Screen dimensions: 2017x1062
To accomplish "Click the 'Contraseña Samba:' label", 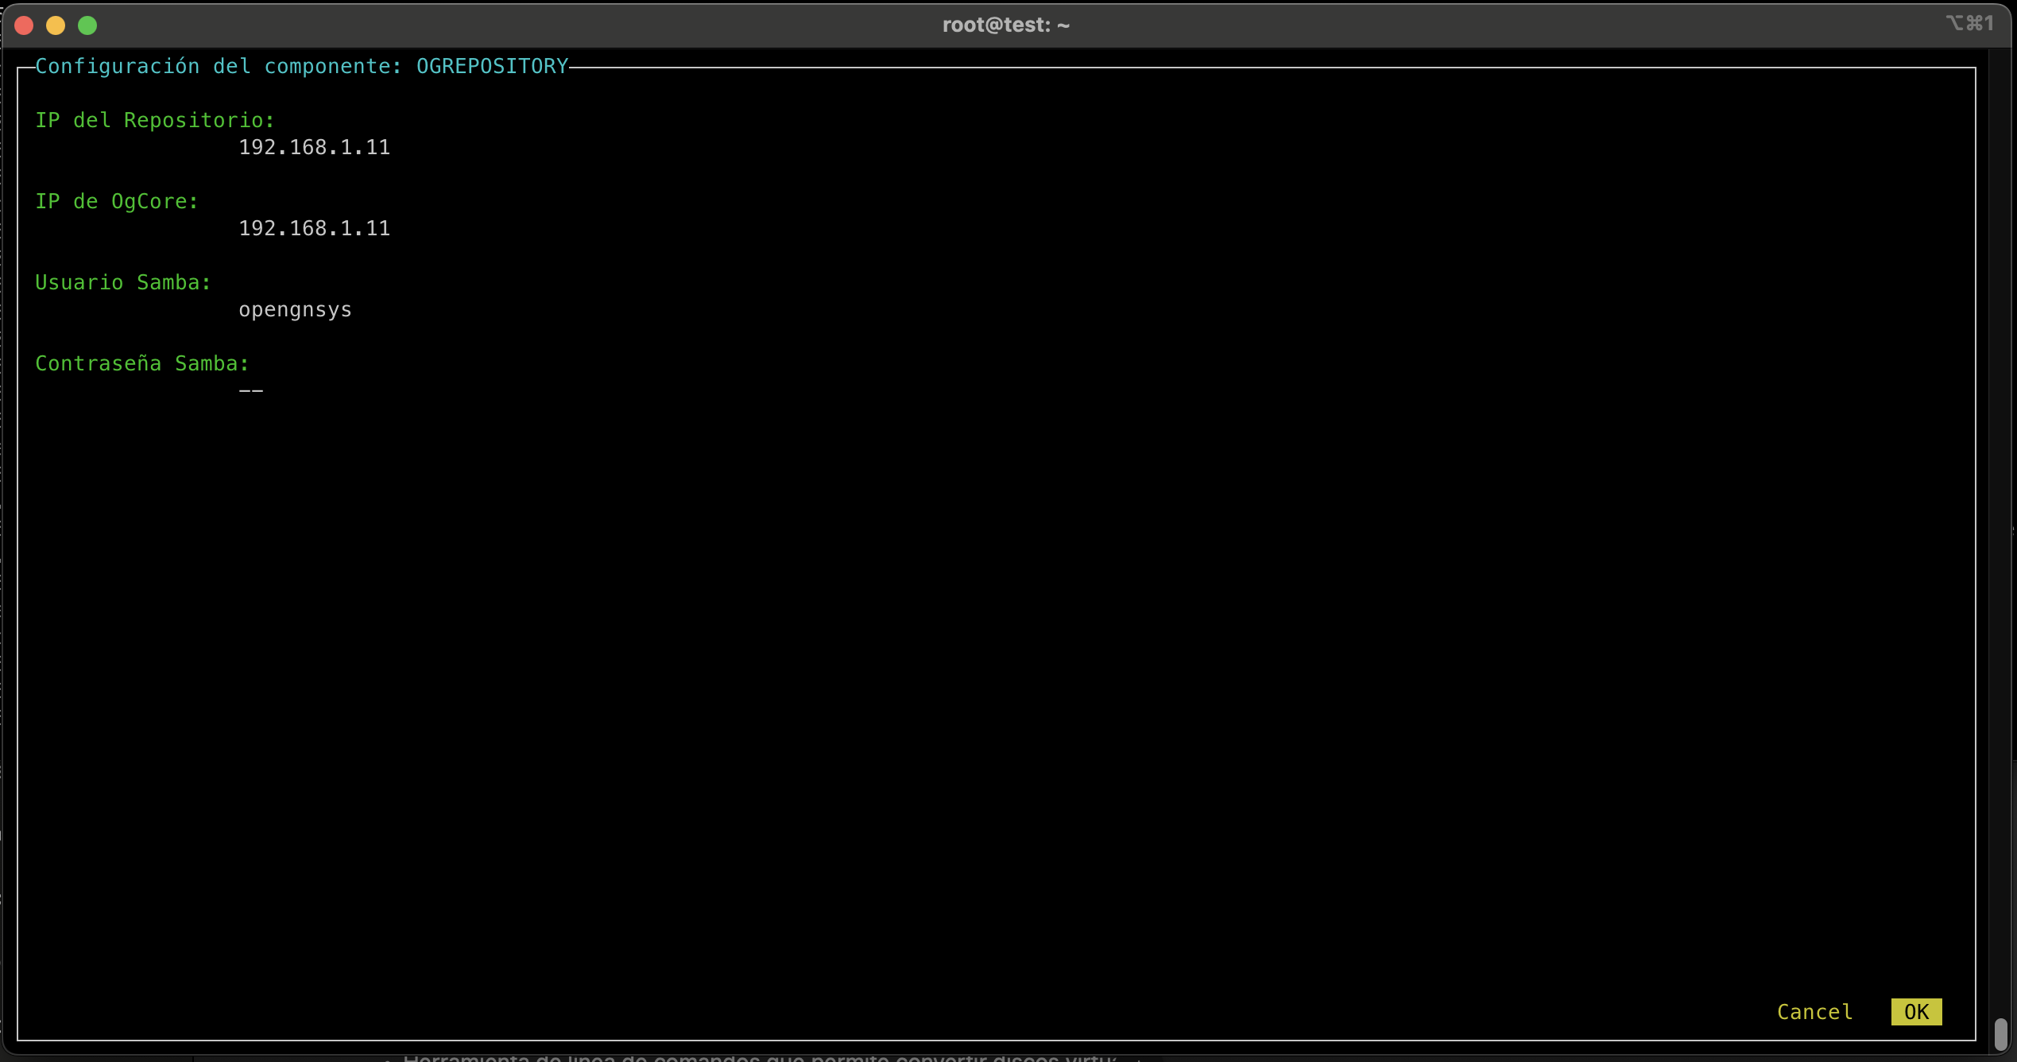I will click(x=142, y=364).
